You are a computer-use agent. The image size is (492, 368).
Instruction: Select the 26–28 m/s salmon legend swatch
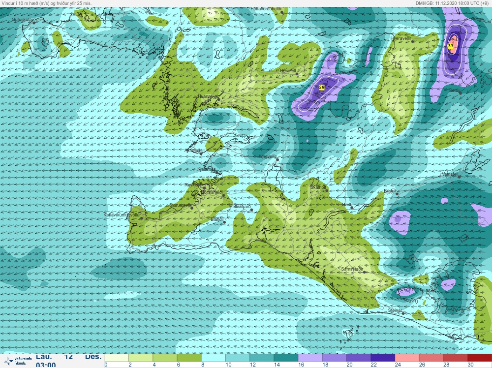[x=430, y=358]
